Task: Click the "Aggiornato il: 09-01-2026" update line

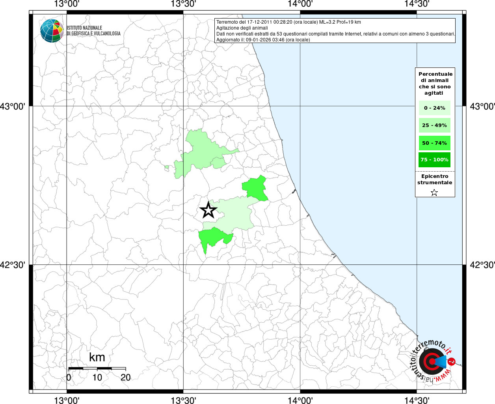Action: tap(263, 40)
